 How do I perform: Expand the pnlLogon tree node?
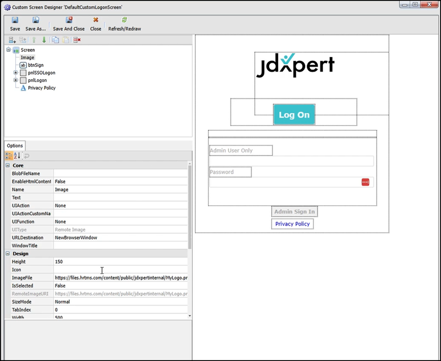click(16, 80)
